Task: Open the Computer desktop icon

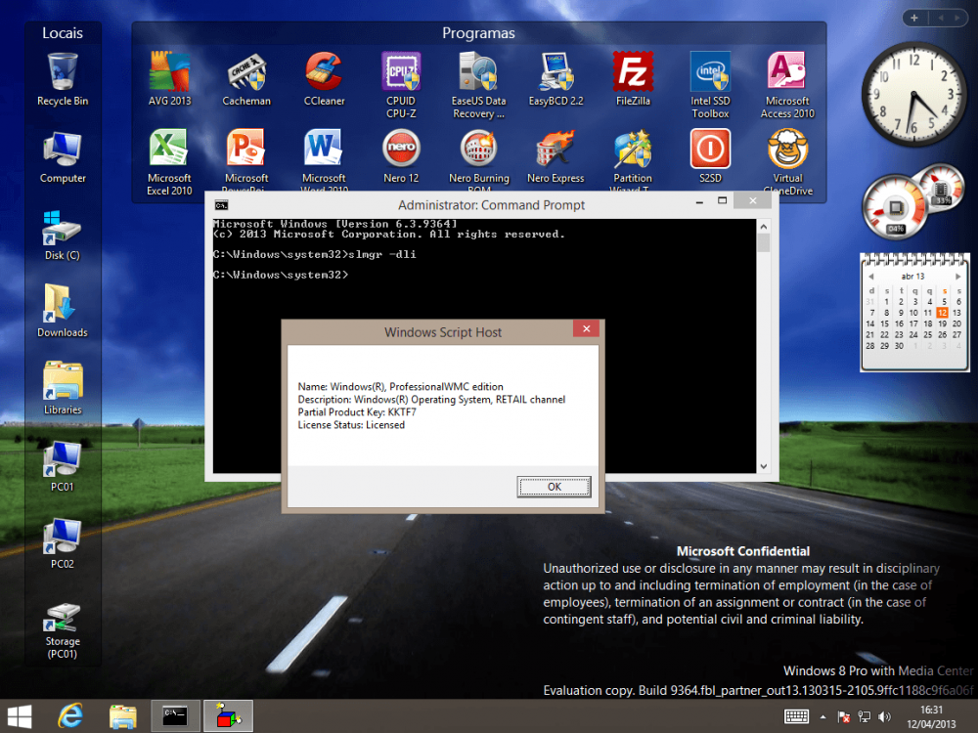Action: (x=63, y=155)
